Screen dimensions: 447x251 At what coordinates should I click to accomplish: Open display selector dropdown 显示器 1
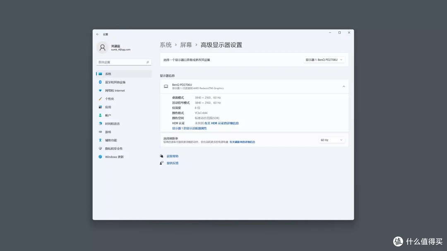click(324, 60)
